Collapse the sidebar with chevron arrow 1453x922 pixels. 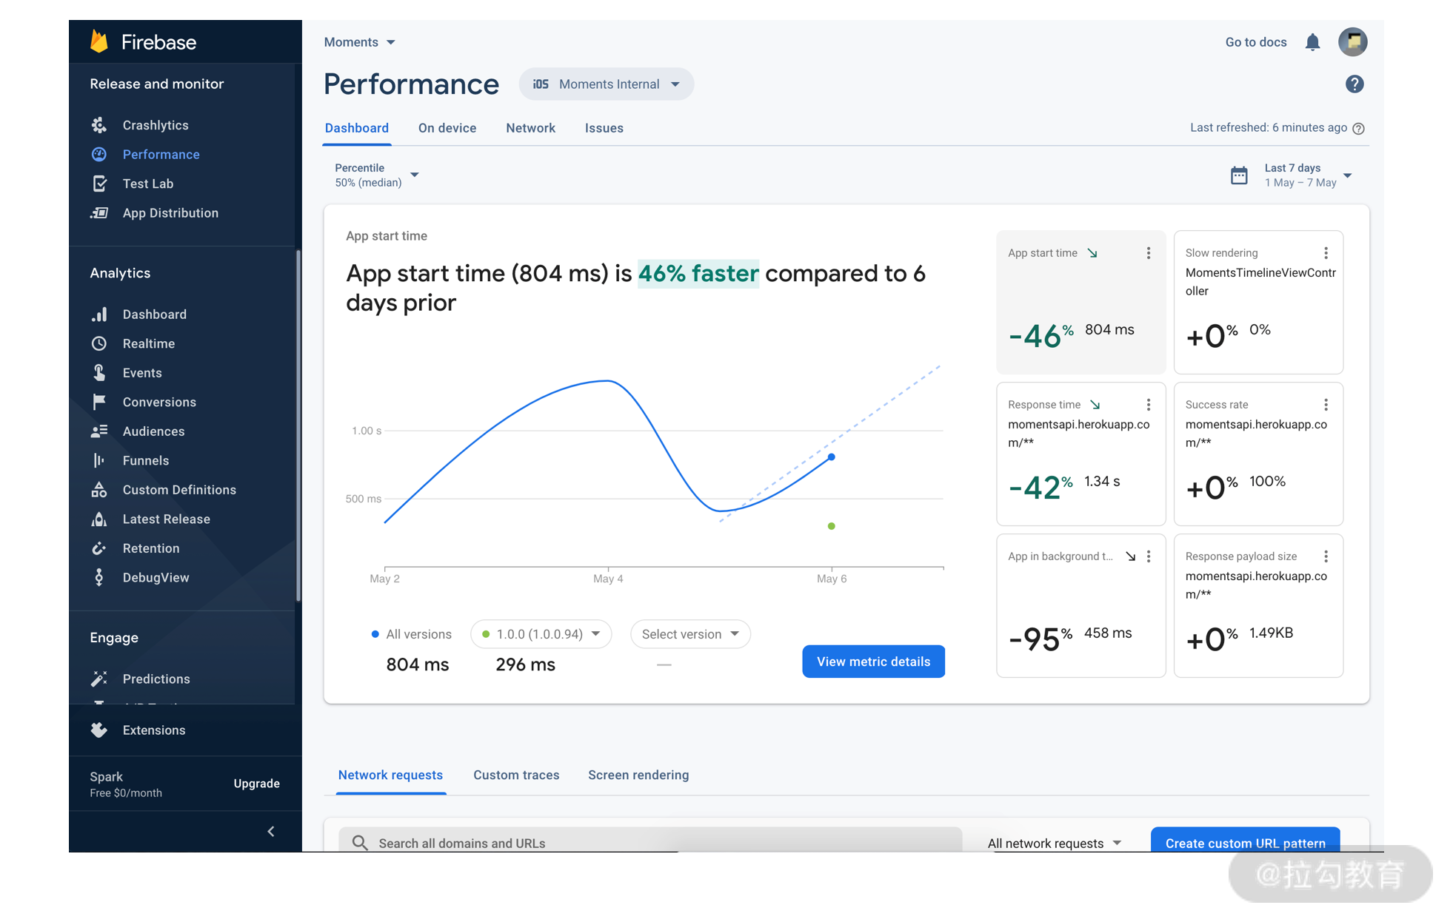[271, 831]
